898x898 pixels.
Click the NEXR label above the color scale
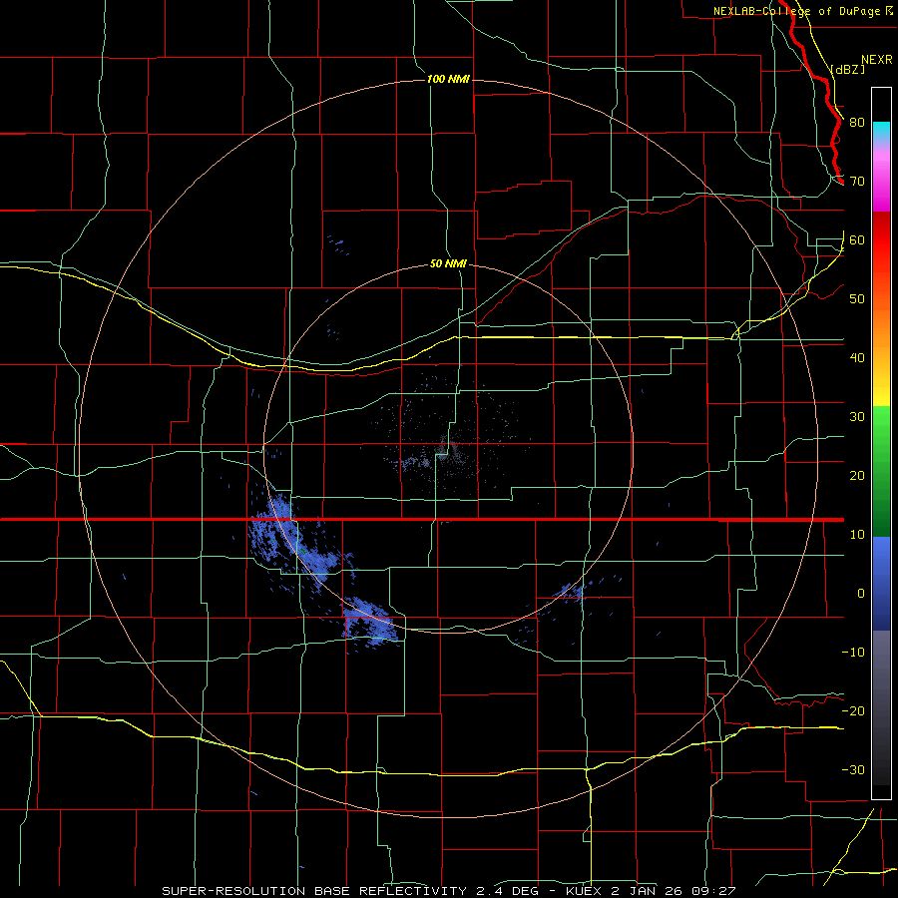(877, 60)
